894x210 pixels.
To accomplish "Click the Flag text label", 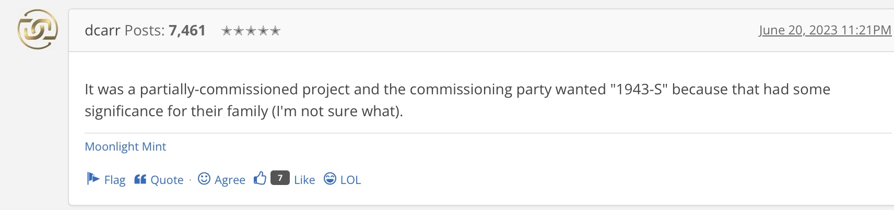I will click(115, 180).
